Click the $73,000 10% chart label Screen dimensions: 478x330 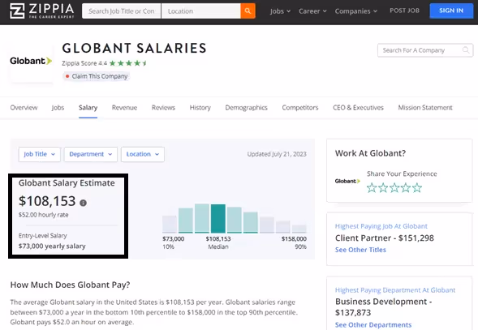pyautogui.click(x=173, y=242)
